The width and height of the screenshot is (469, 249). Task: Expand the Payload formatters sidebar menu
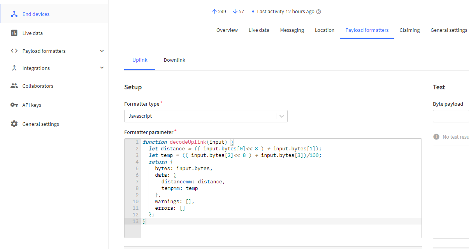tap(102, 51)
